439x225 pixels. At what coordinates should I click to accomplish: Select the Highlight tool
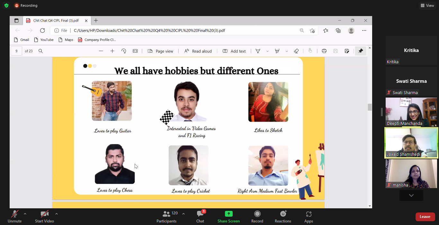pos(277,51)
